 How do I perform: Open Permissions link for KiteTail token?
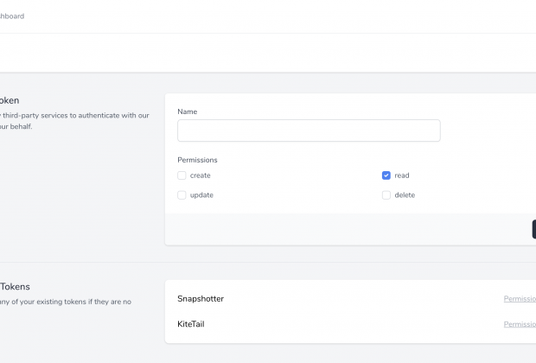tap(520, 324)
